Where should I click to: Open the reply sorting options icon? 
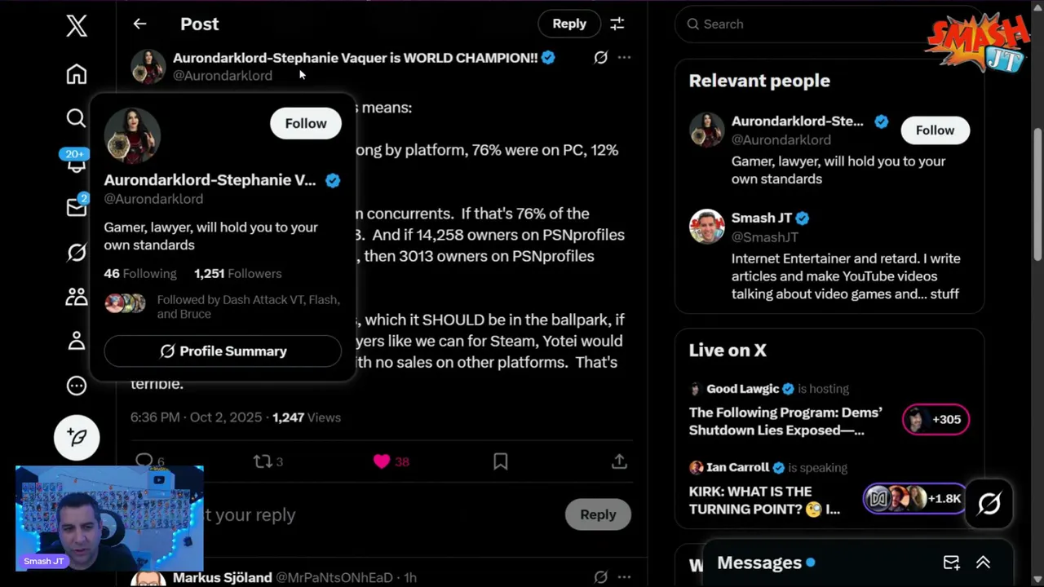617,24
